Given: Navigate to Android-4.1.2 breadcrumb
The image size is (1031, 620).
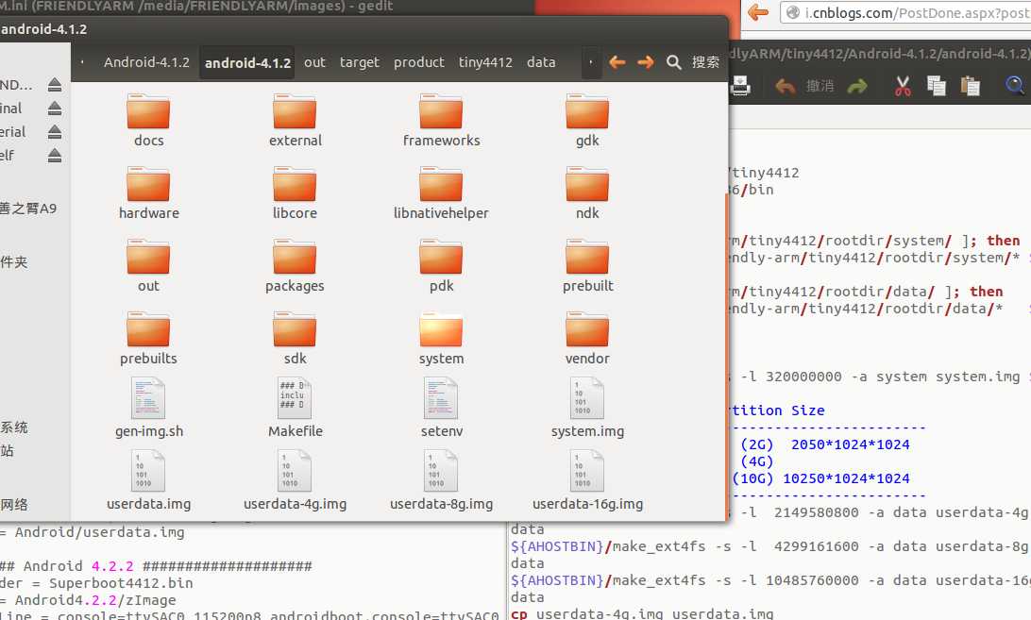Looking at the screenshot, I should (146, 62).
